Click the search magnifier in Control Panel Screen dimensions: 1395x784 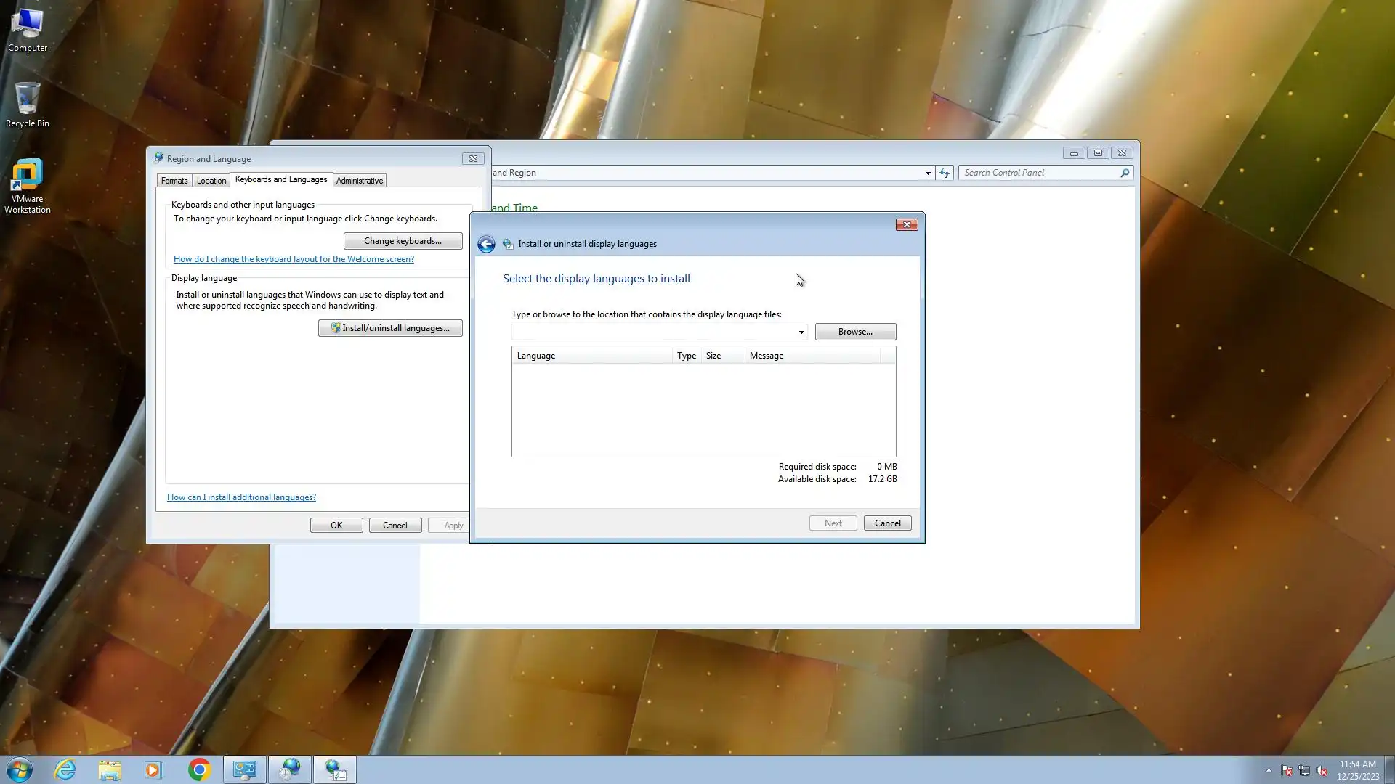(1125, 173)
